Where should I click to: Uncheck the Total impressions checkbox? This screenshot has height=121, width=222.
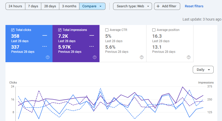pyautogui.click(x=60, y=30)
